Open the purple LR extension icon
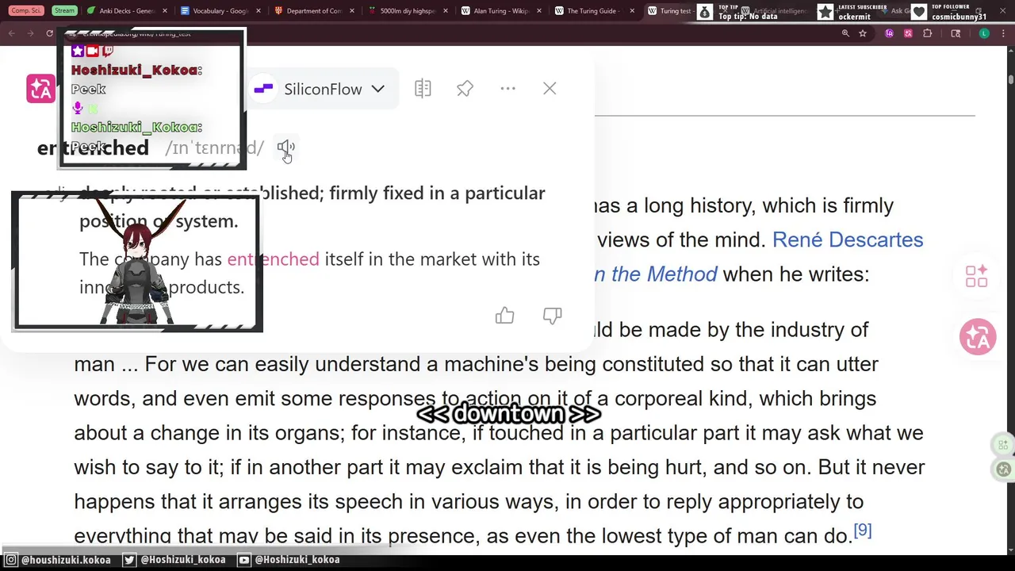1015x571 pixels. coord(890,33)
